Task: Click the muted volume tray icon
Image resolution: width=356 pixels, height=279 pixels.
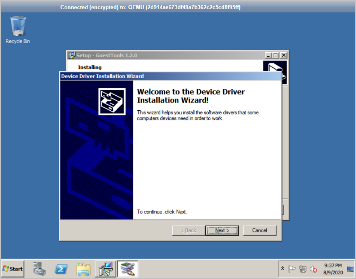Action: 313,269
